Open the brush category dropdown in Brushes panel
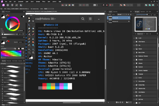This screenshot has height=106, width=159. click(11, 64)
